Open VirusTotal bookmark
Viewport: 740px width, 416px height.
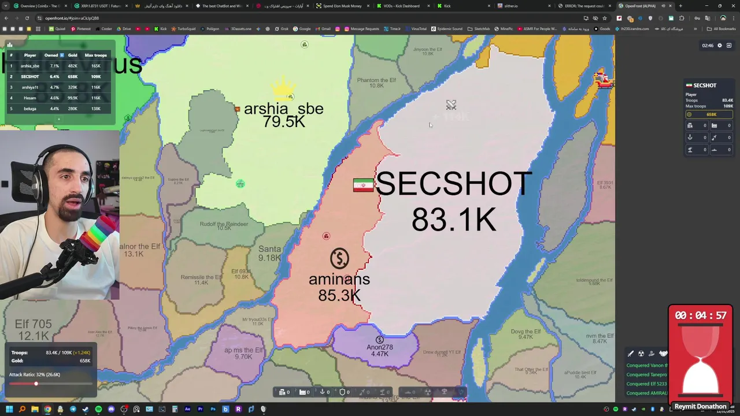[416, 29]
